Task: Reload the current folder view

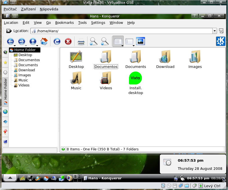Action: (x=57, y=42)
